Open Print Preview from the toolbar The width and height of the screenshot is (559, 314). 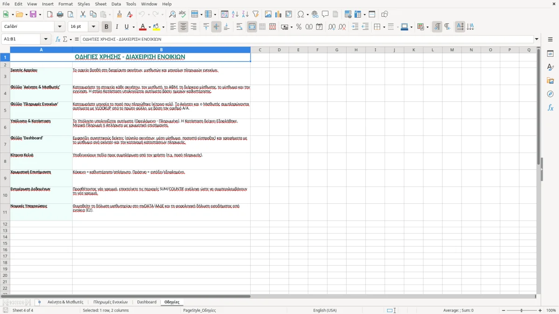pos(70,14)
